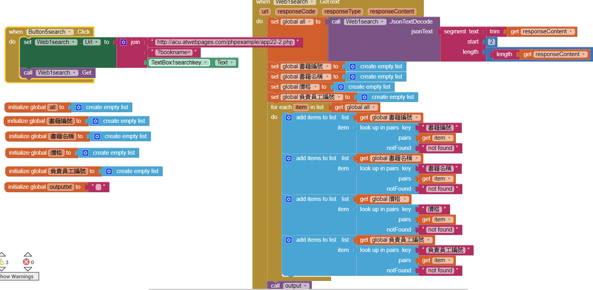Click the responseType event parameter
This screenshot has height=290, width=593.
tap(343, 11)
